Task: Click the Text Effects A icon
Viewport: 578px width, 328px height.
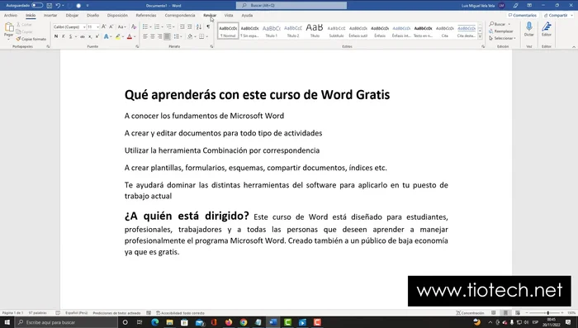Action: click(x=107, y=36)
